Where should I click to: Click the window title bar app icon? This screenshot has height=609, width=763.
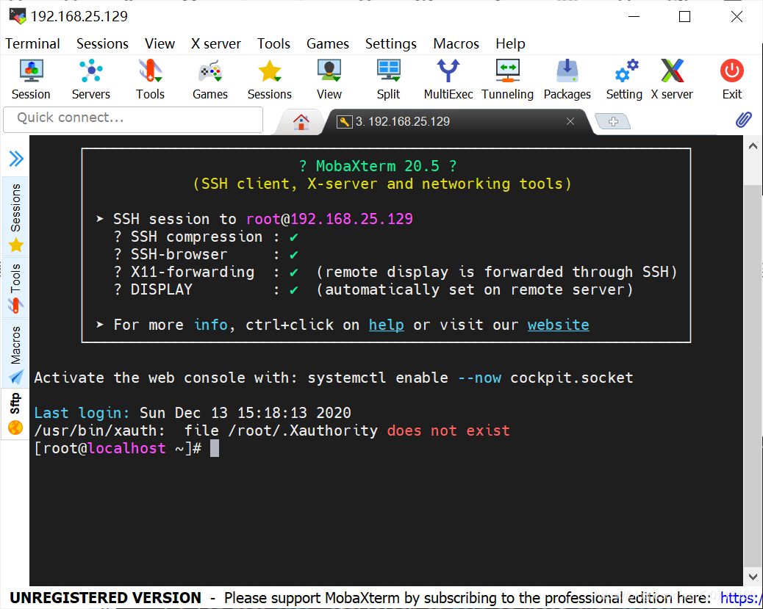(x=18, y=16)
